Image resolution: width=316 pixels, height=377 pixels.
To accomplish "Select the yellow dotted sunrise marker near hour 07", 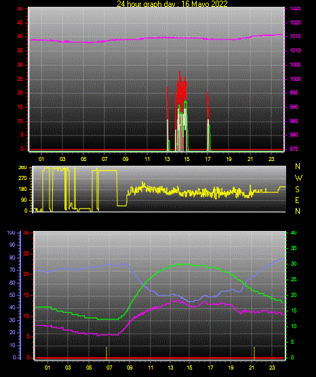I will [106, 353].
